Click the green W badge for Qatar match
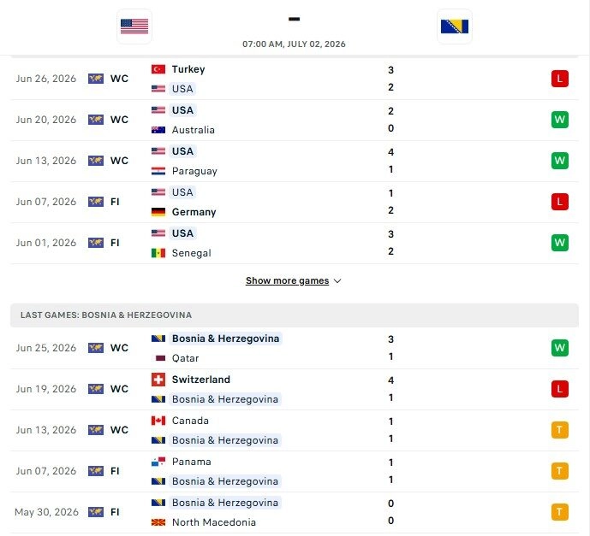 [559, 348]
